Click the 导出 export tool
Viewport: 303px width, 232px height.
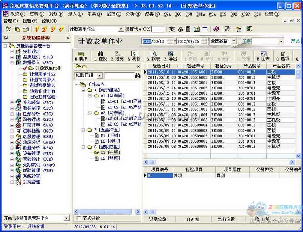(170, 56)
